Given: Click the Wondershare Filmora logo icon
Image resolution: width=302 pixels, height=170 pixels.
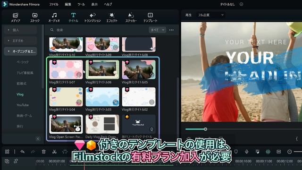Looking at the screenshot, I should pos(5,4).
